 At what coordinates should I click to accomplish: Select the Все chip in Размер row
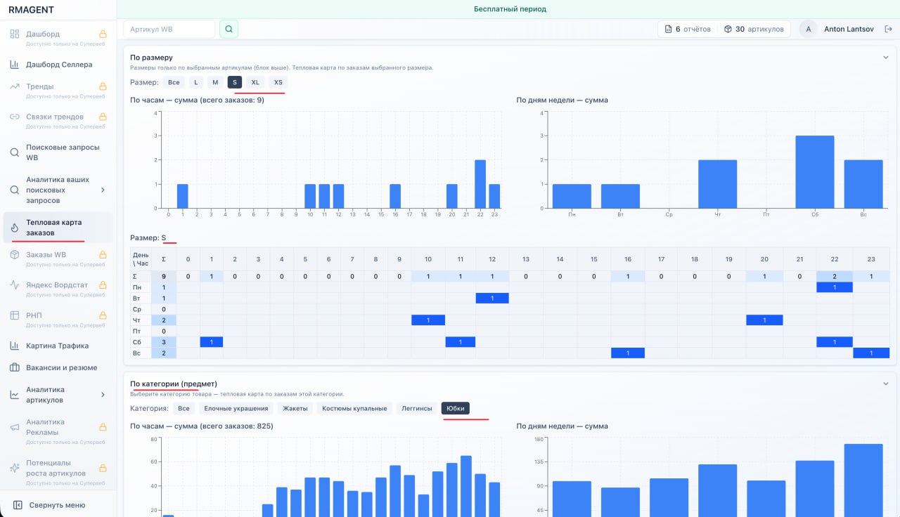click(x=174, y=82)
